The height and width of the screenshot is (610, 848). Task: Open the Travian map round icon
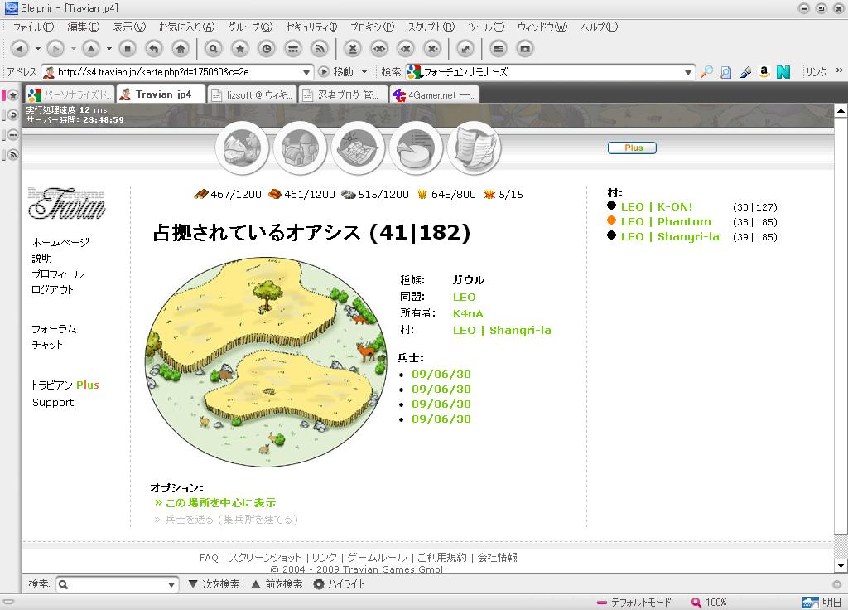pos(358,148)
